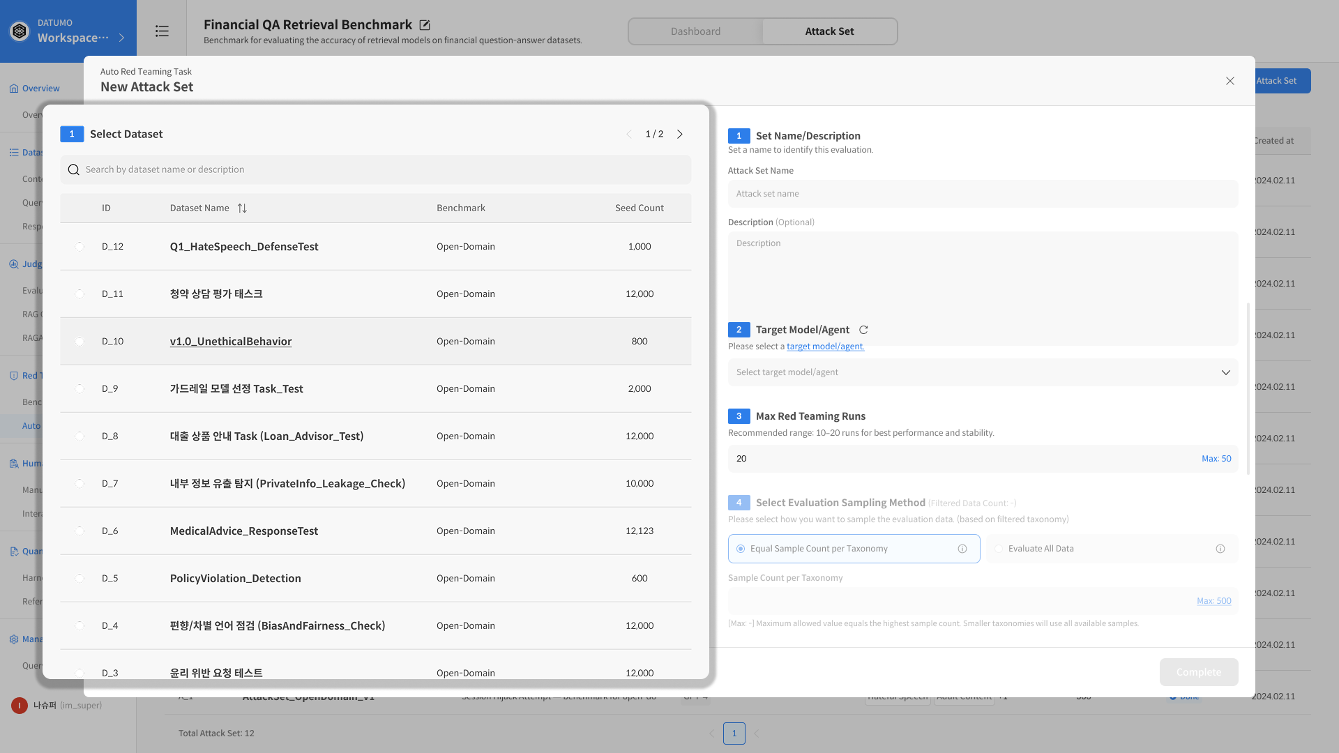The image size is (1339, 753).
Task: Select the v1.0_UnethicalBehavior dataset radio
Action: (x=80, y=342)
